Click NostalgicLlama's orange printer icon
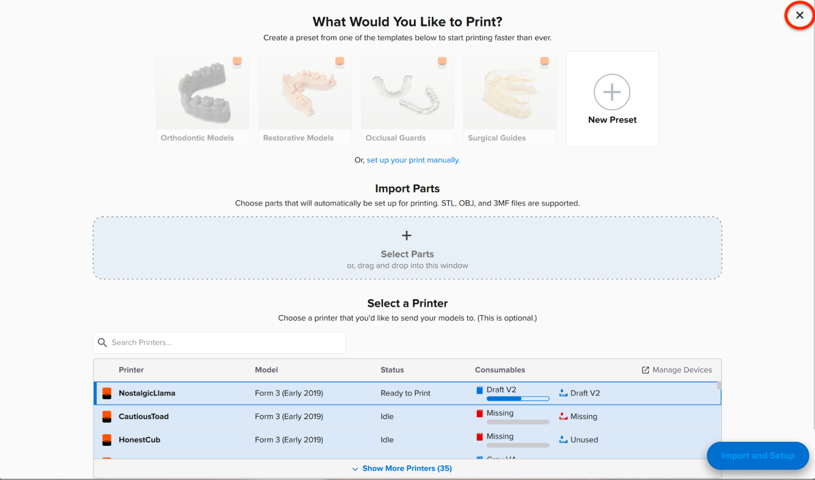The image size is (815, 480). point(107,393)
